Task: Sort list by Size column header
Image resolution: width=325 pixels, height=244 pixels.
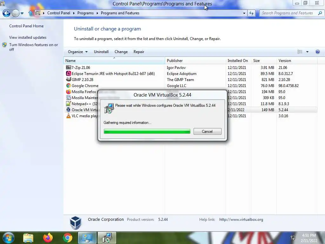Action: 264,61
